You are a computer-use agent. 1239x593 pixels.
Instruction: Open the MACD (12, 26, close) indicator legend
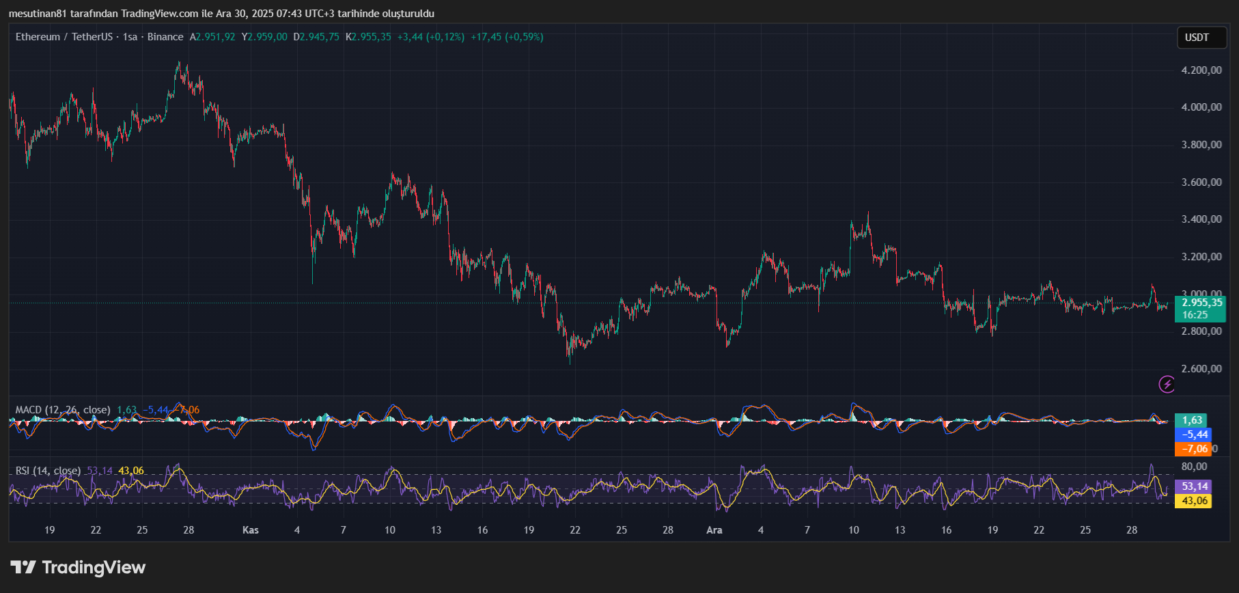tap(63, 410)
